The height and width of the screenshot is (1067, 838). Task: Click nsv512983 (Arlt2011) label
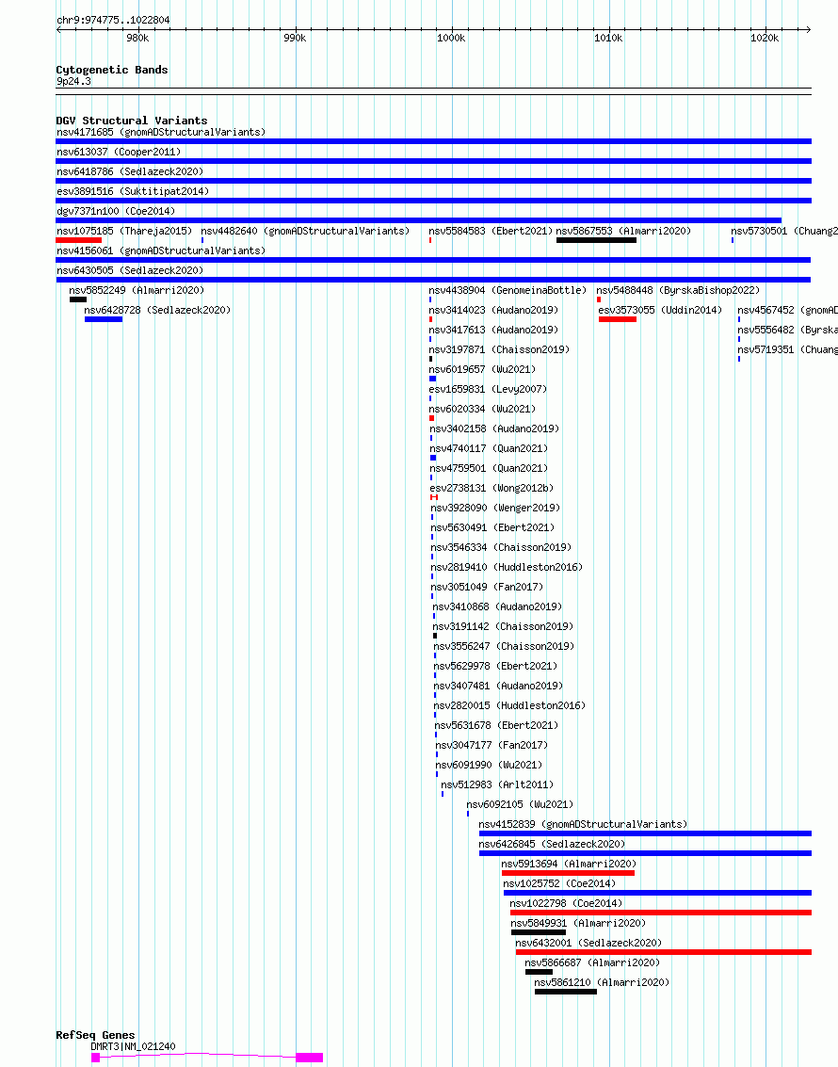point(497,784)
